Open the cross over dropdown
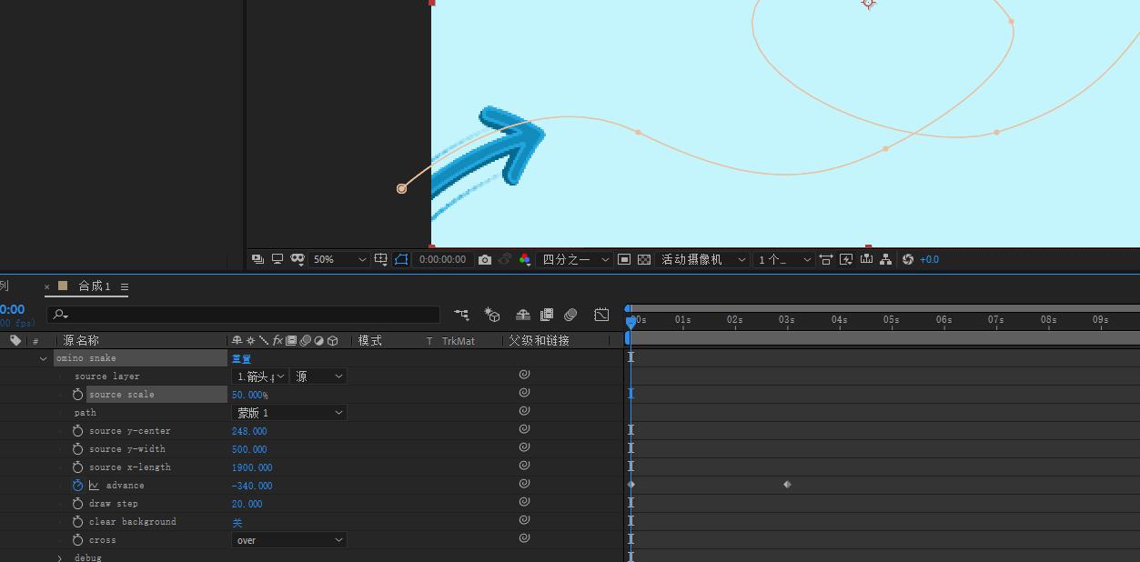Image resolution: width=1140 pixels, height=562 pixels. 289,540
